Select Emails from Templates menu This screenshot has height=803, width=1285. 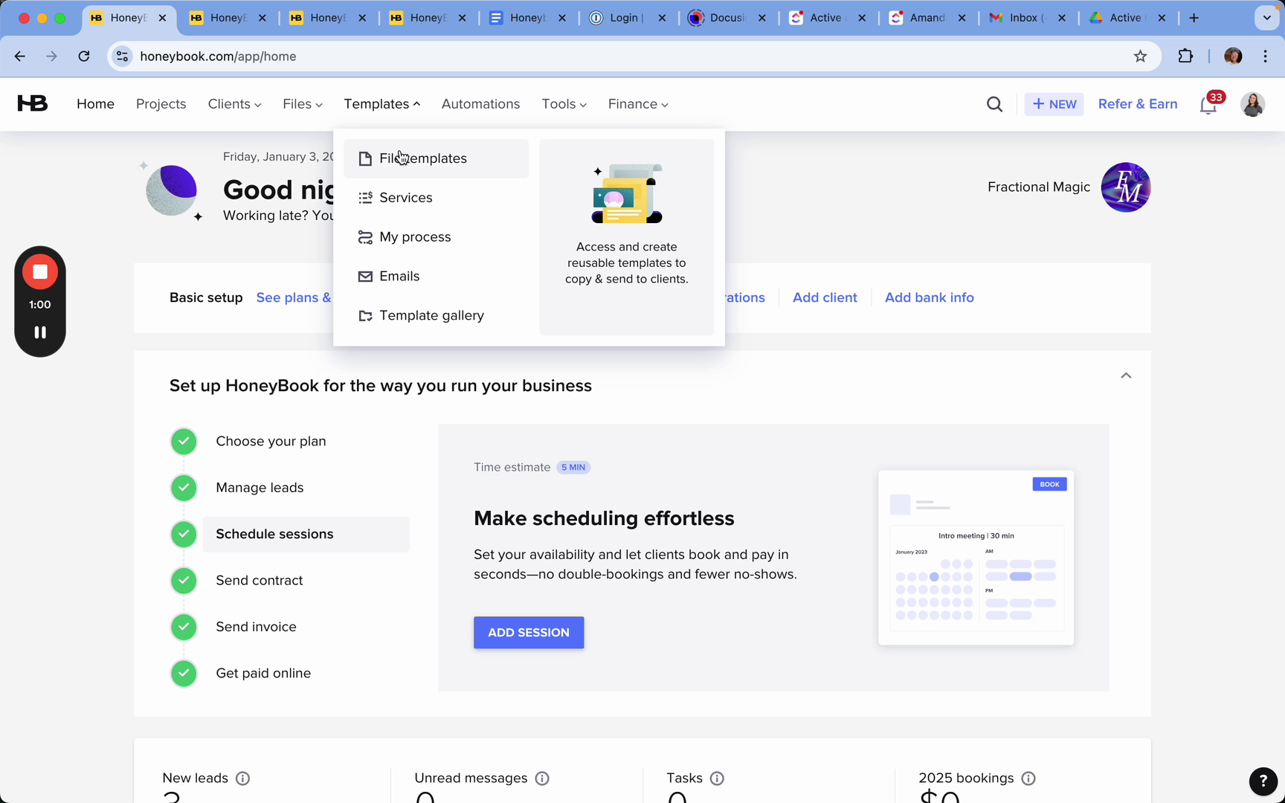coord(437,277)
